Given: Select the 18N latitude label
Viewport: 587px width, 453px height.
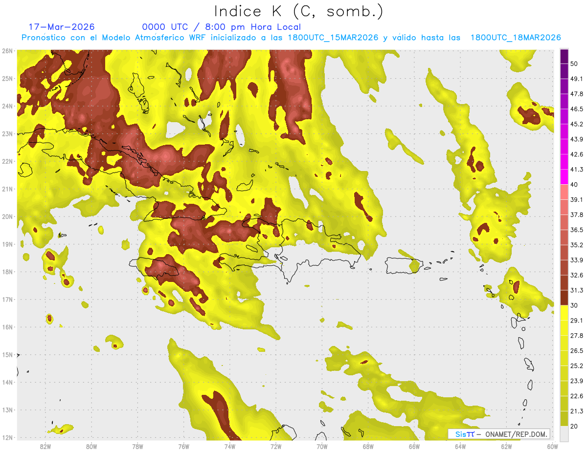Looking at the screenshot, I should point(7,272).
